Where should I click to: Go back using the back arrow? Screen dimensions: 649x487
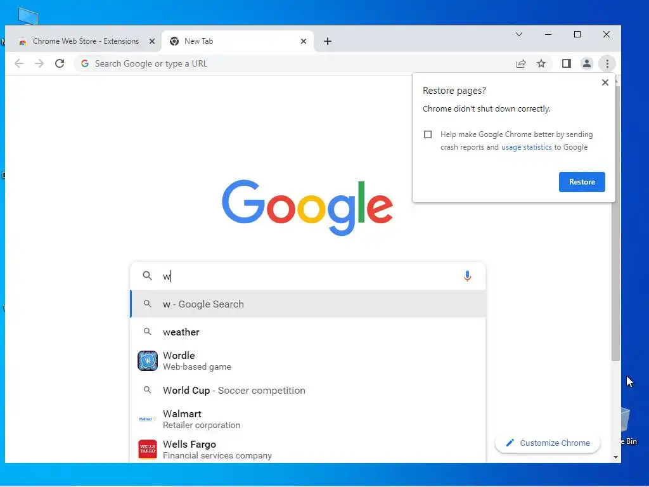(19, 63)
